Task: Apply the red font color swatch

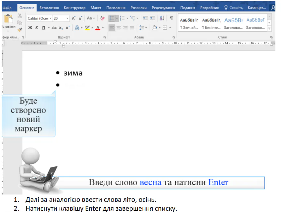Action: pyautogui.click(x=98, y=28)
